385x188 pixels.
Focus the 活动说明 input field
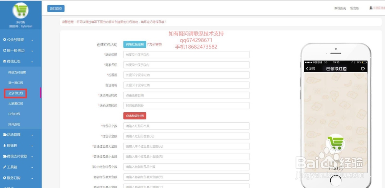pyautogui.click(x=186, y=55)
